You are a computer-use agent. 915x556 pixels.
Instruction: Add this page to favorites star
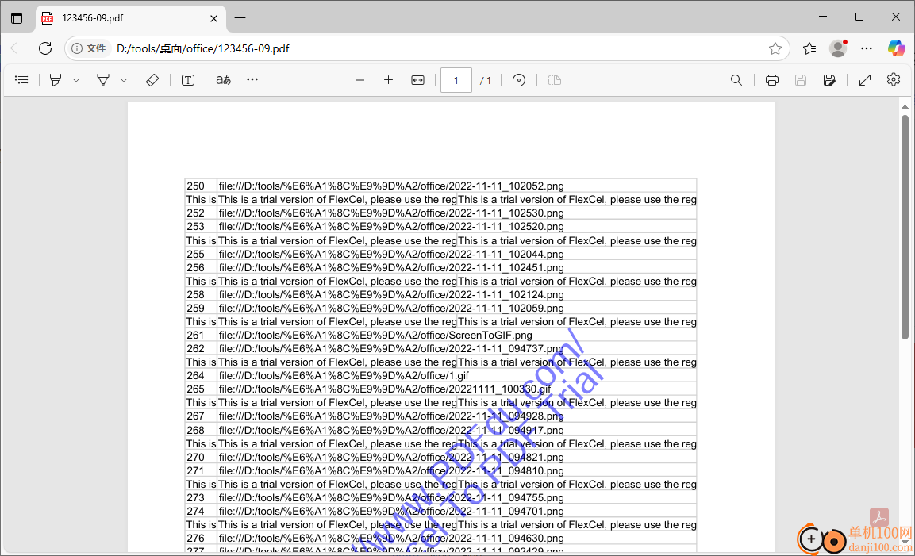(775, 48)
